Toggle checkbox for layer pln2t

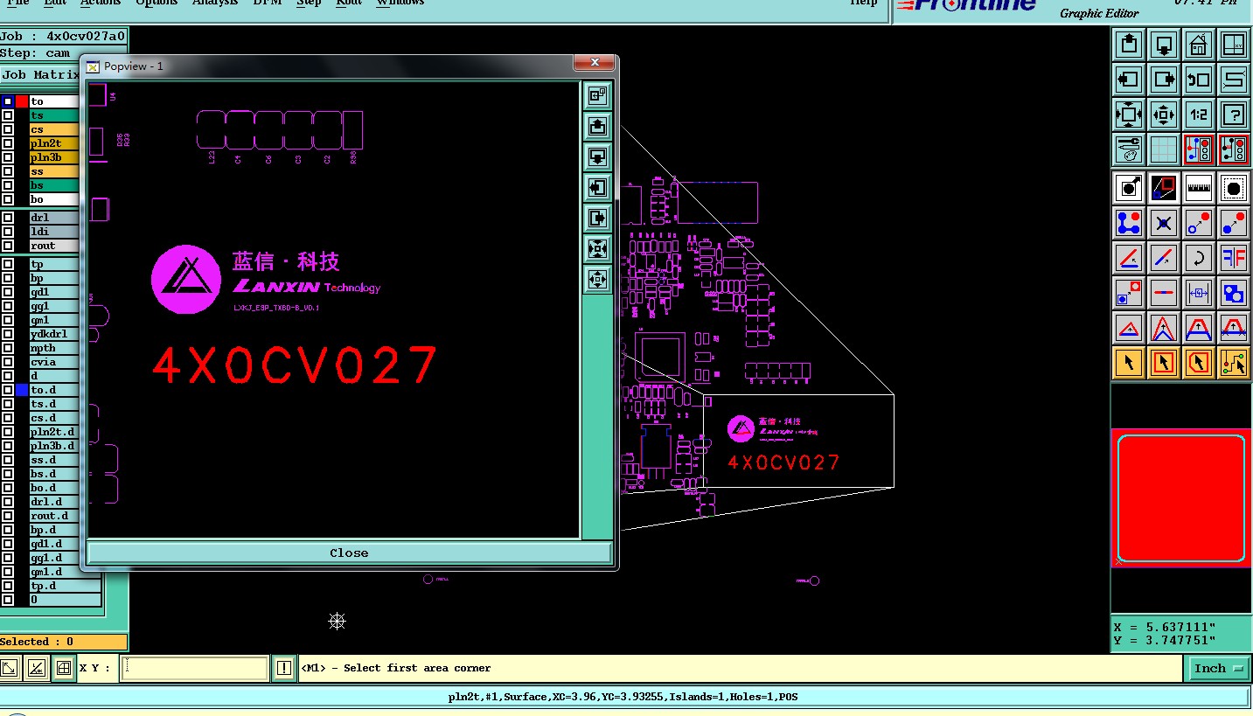point(8,143)
